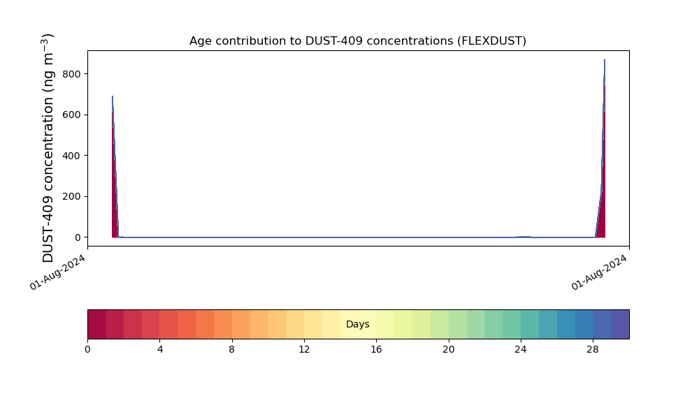
Task: Pick the purple 29–30 day colorbar swatch
Action: coord(620,324)
